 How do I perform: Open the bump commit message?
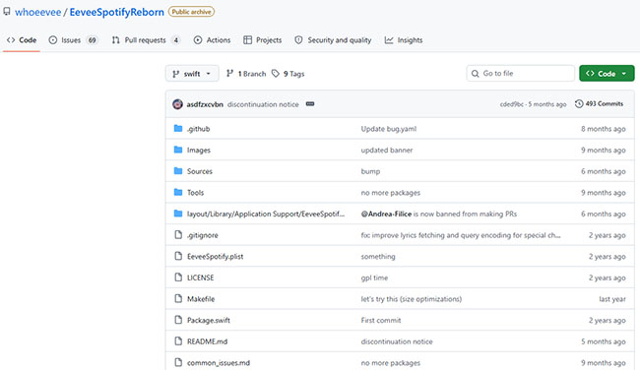pos(370,171)
